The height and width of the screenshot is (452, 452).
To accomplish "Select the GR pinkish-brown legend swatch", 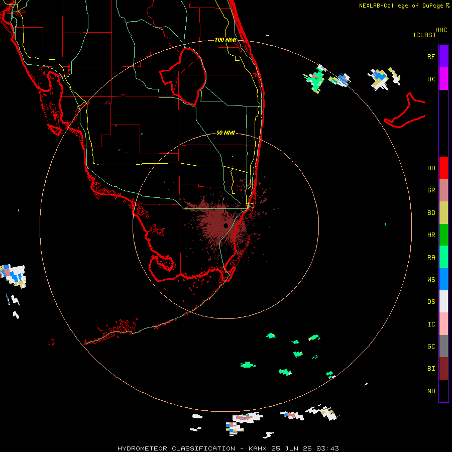I will tap(443, 190).
